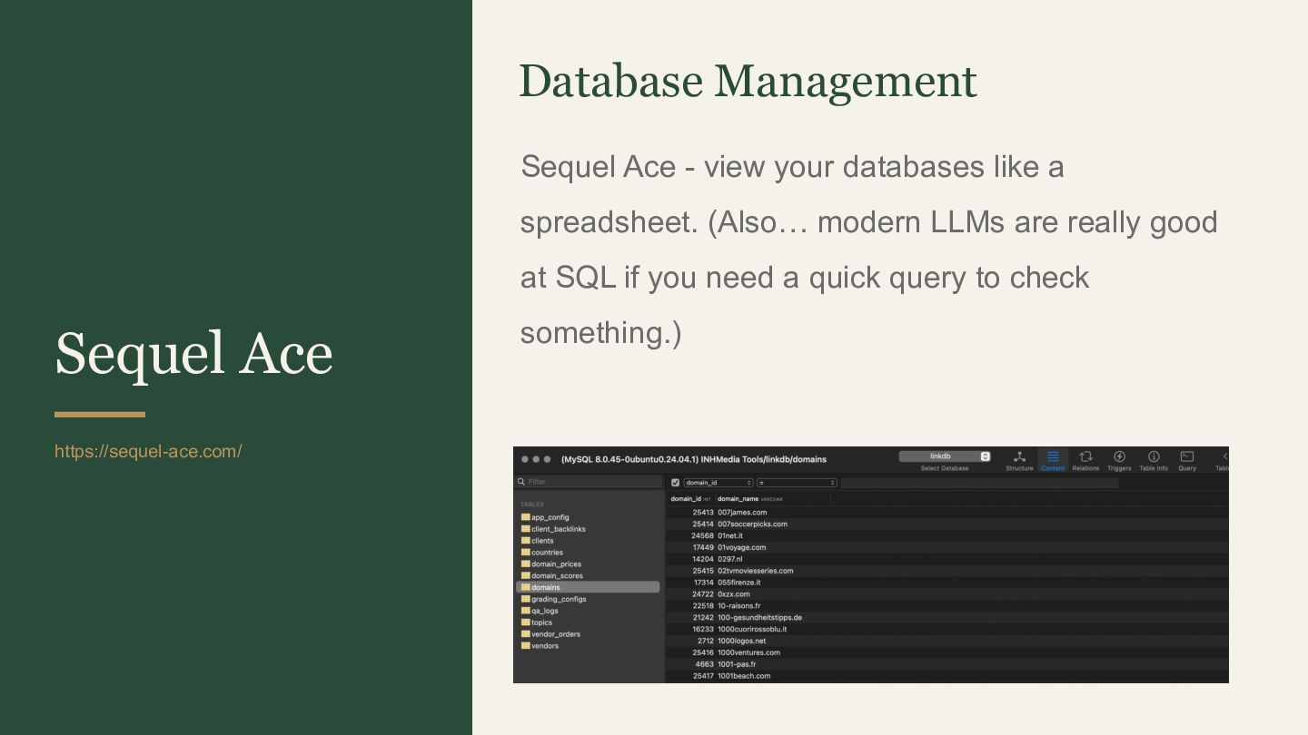Image resolution: width=1308 pixels, height=735 pixels.
Task: Select the 1000logos.net row
Action: click(741, 641)
